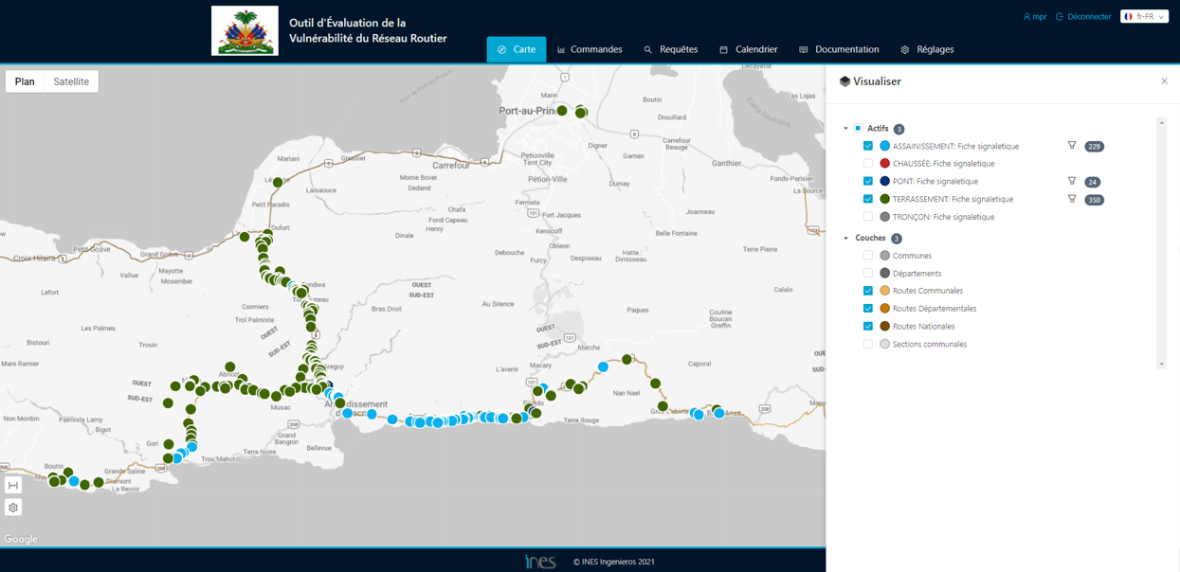Image resolution: width=1180 pixels, height=572 pixels.
Task: Open the fr-FR language dropdown
Action: coord(1145,16)
